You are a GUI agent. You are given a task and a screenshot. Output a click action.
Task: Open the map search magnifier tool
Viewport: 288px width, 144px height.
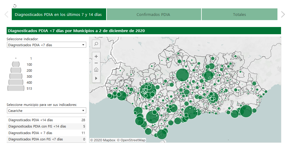pyautogui.click(x=96, y=44)
